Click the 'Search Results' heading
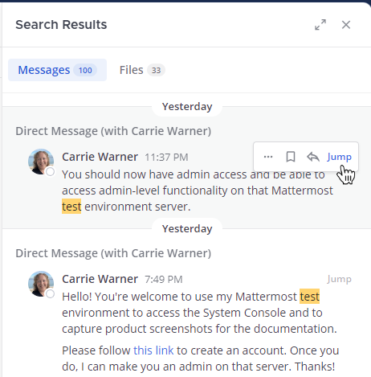The image size is (371, 377). coord(61,25)
